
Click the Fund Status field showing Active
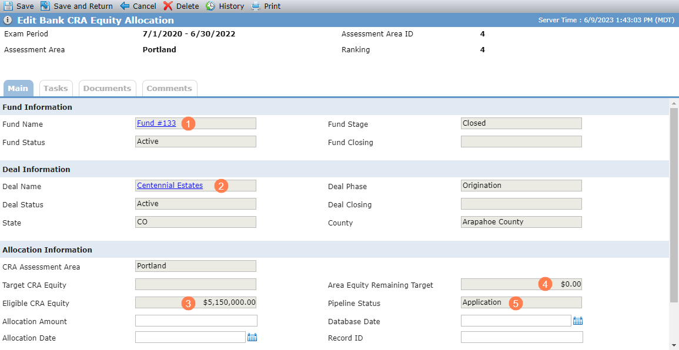click(196, 142)
